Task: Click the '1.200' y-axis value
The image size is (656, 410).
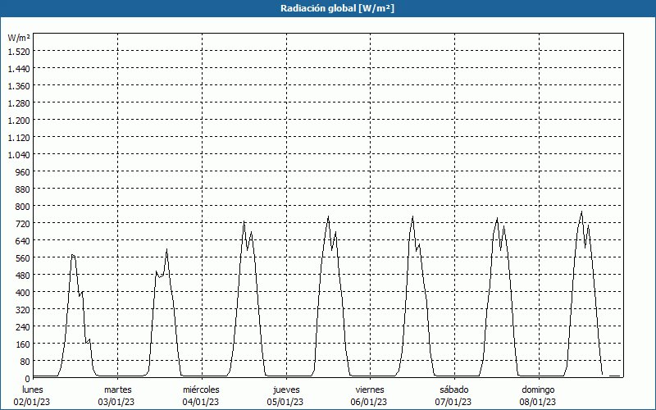Action: click(x=19, y=120)
